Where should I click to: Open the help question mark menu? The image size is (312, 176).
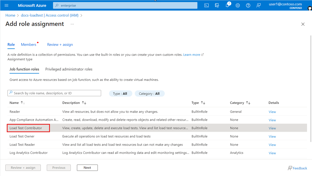(248, 5)
